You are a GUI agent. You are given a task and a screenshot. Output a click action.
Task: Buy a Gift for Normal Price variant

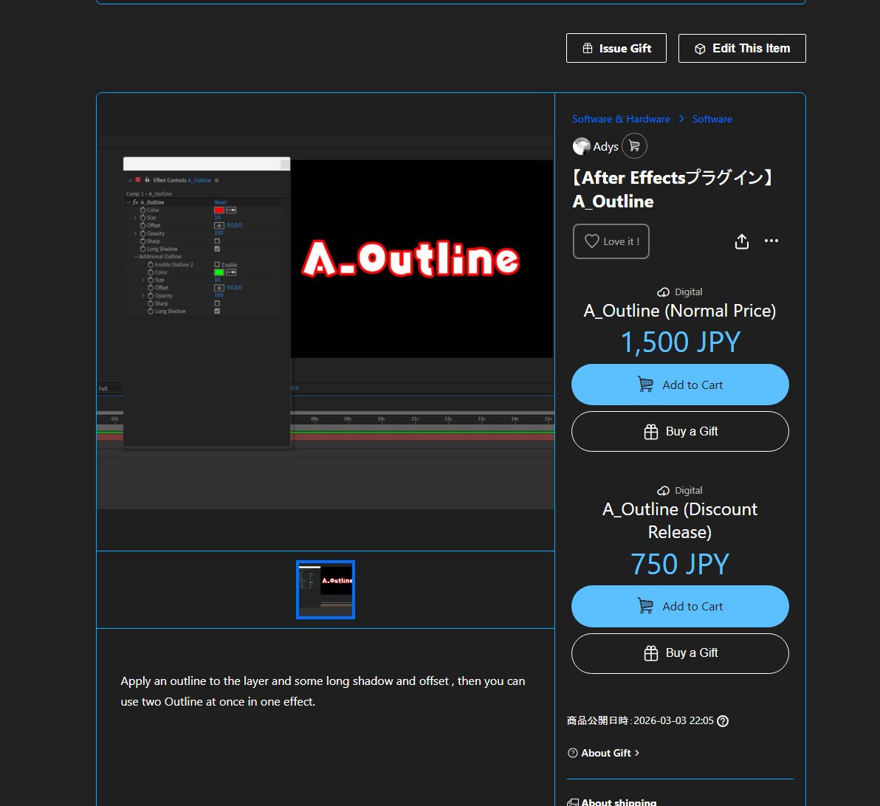click(680, 431)
